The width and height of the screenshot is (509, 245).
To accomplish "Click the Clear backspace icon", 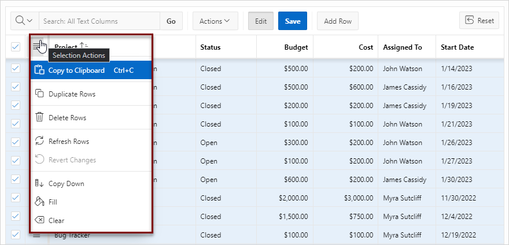I will 39,220.
